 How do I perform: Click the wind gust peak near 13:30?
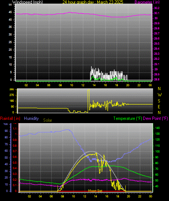[91, 67]
